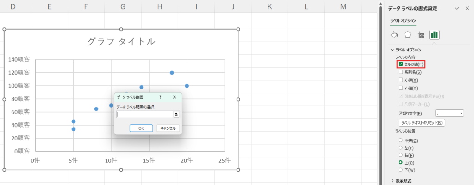
Task: Click ラベル オプション tab
Action: [403, 21]
